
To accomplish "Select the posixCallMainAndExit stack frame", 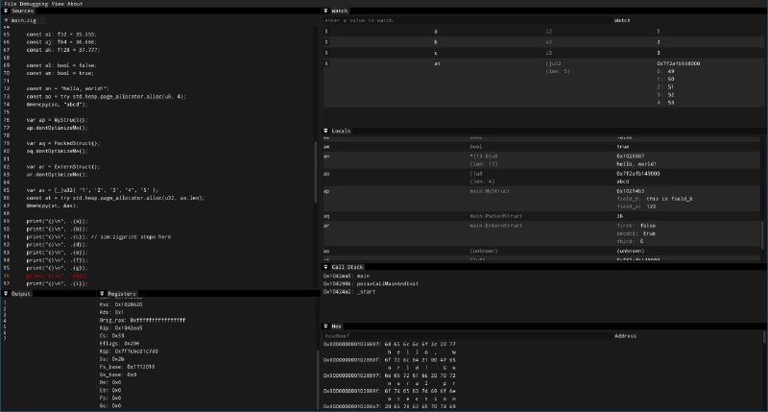I will (x=375, y=284).
